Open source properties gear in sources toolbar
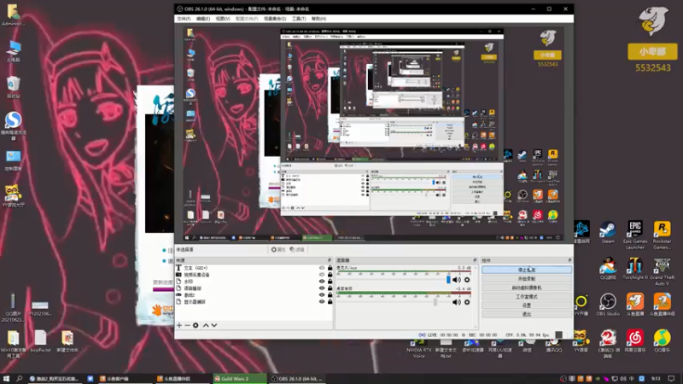This screenshot has width=683, height=384. click(196, 325)
